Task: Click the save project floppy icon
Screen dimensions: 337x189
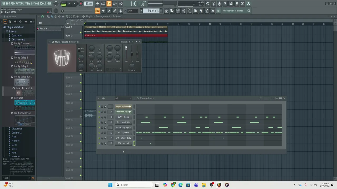Action: (231, 4)
